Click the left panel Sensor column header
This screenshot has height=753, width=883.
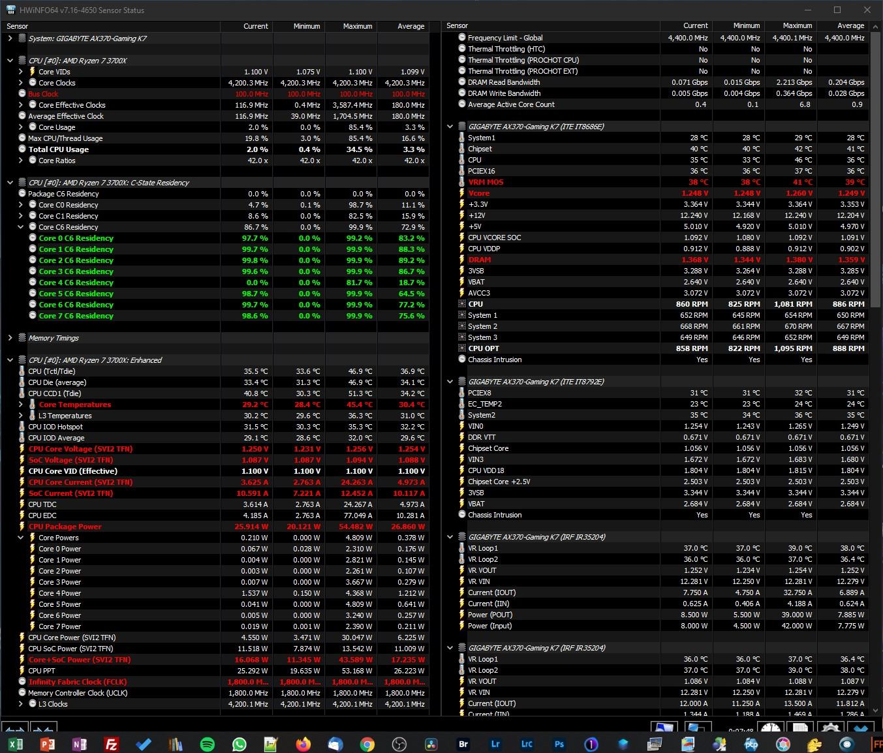[x=111, y=26]
